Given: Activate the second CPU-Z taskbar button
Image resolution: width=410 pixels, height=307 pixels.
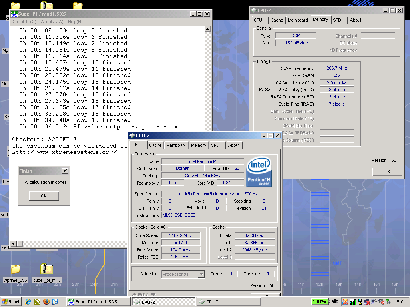Looking at the screenshot, I should pos(229,302).
